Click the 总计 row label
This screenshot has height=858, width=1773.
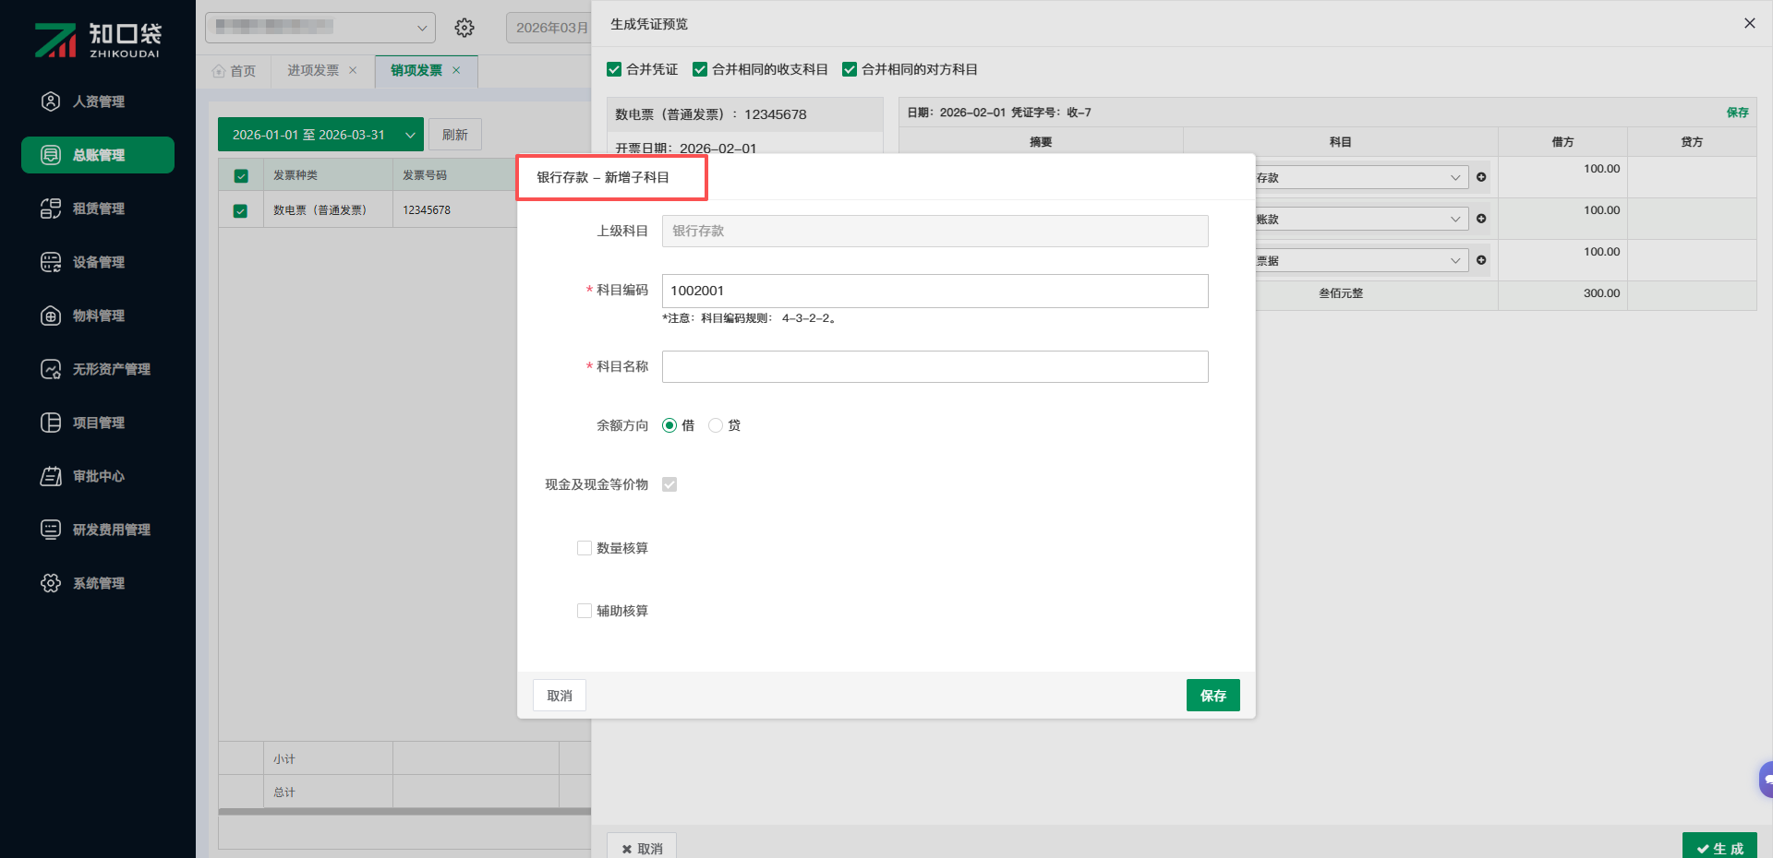tap(284, 792)
